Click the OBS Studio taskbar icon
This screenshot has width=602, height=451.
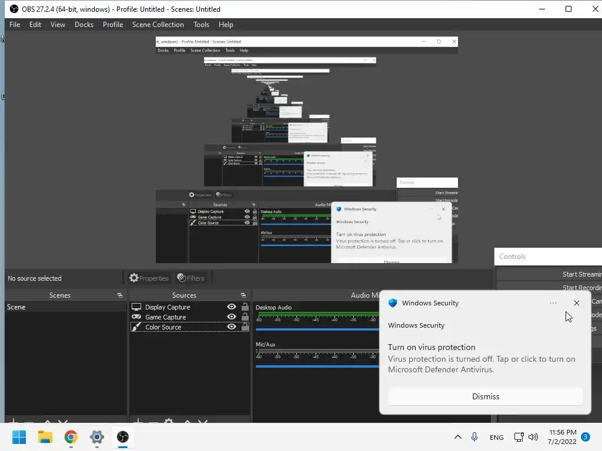(x=123, y=437)
